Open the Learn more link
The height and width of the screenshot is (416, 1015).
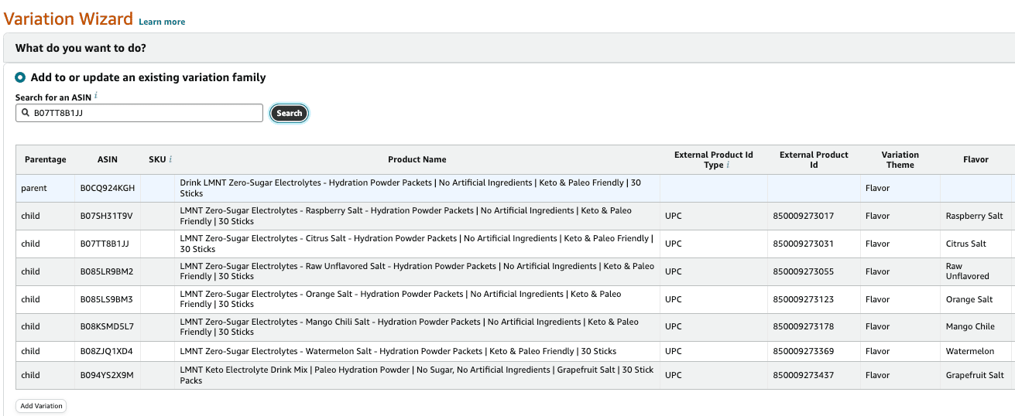point(162,22)
